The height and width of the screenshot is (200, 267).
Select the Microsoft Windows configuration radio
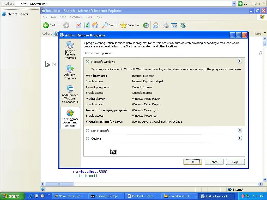tap(88, 61)
